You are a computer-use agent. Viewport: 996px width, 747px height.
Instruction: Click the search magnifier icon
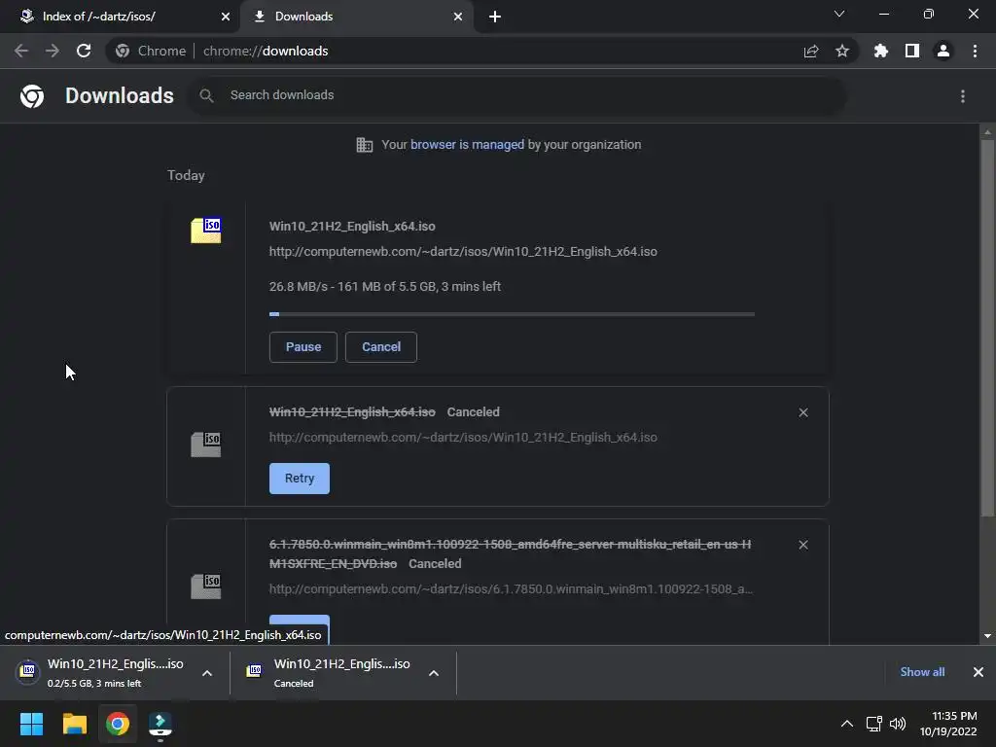[206, 96]
